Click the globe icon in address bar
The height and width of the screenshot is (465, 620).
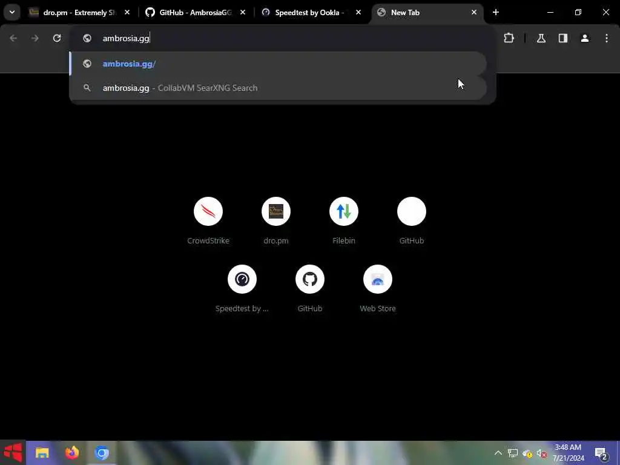pos(87,38)
